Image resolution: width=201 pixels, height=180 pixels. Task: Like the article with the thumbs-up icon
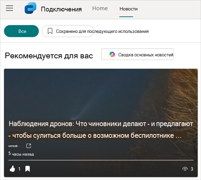pyautogui.click(x=12, y=169)
